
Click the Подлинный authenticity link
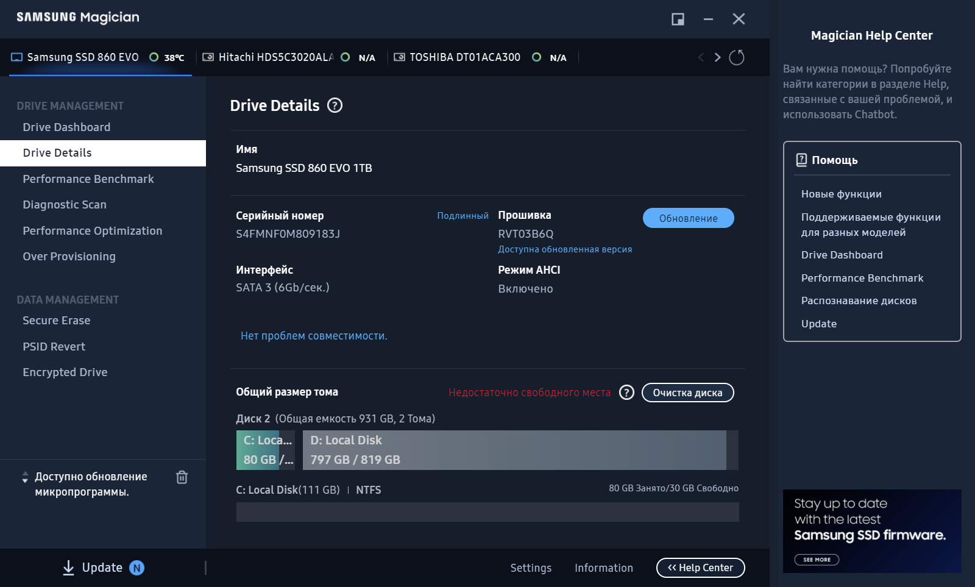463,216
